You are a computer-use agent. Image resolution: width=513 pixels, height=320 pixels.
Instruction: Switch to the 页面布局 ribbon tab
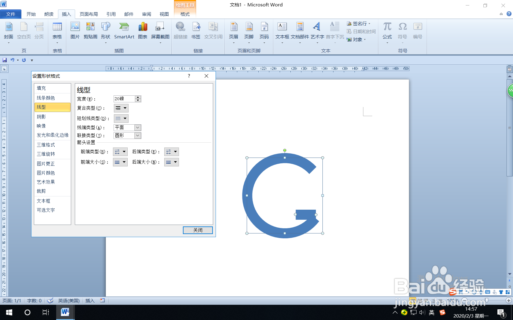click(88, 14)
